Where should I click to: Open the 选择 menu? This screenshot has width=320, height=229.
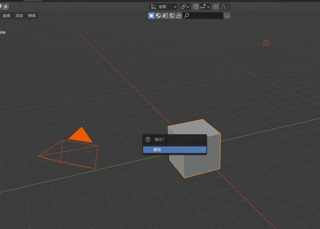[6, 16]
